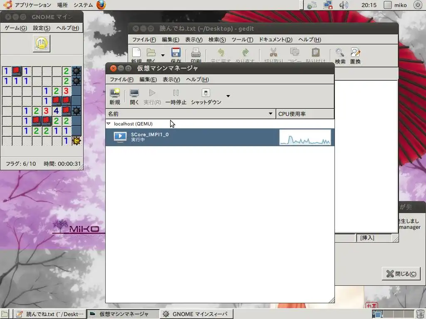Open the shutdown options dropdown arrow

click(228, 96)
